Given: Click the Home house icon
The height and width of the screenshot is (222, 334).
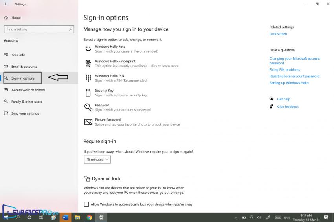Looking at the screenshot, I should click(x=6, y=18).
